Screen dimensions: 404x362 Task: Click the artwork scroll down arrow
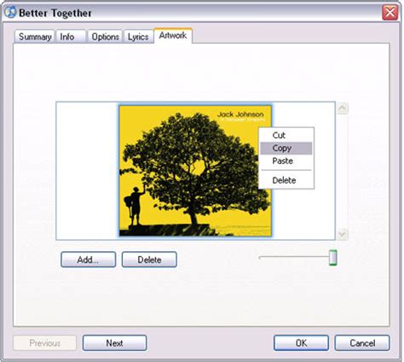point(343,234)
